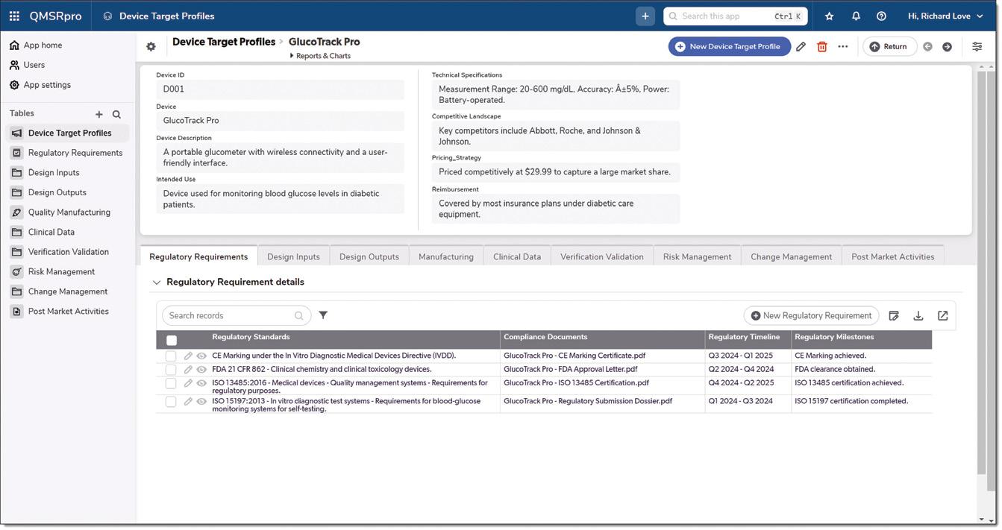The image size is (1002, 530).
Task: Open notifications bell icon
Action: (x=856, y=16)
